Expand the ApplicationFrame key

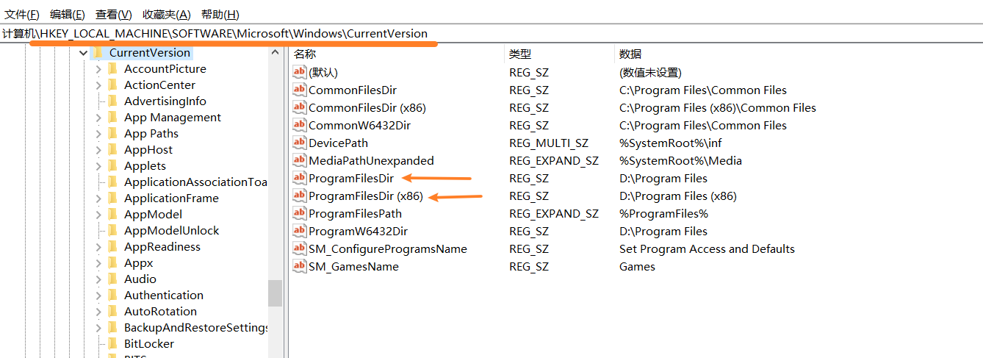[x=98, y=198]
